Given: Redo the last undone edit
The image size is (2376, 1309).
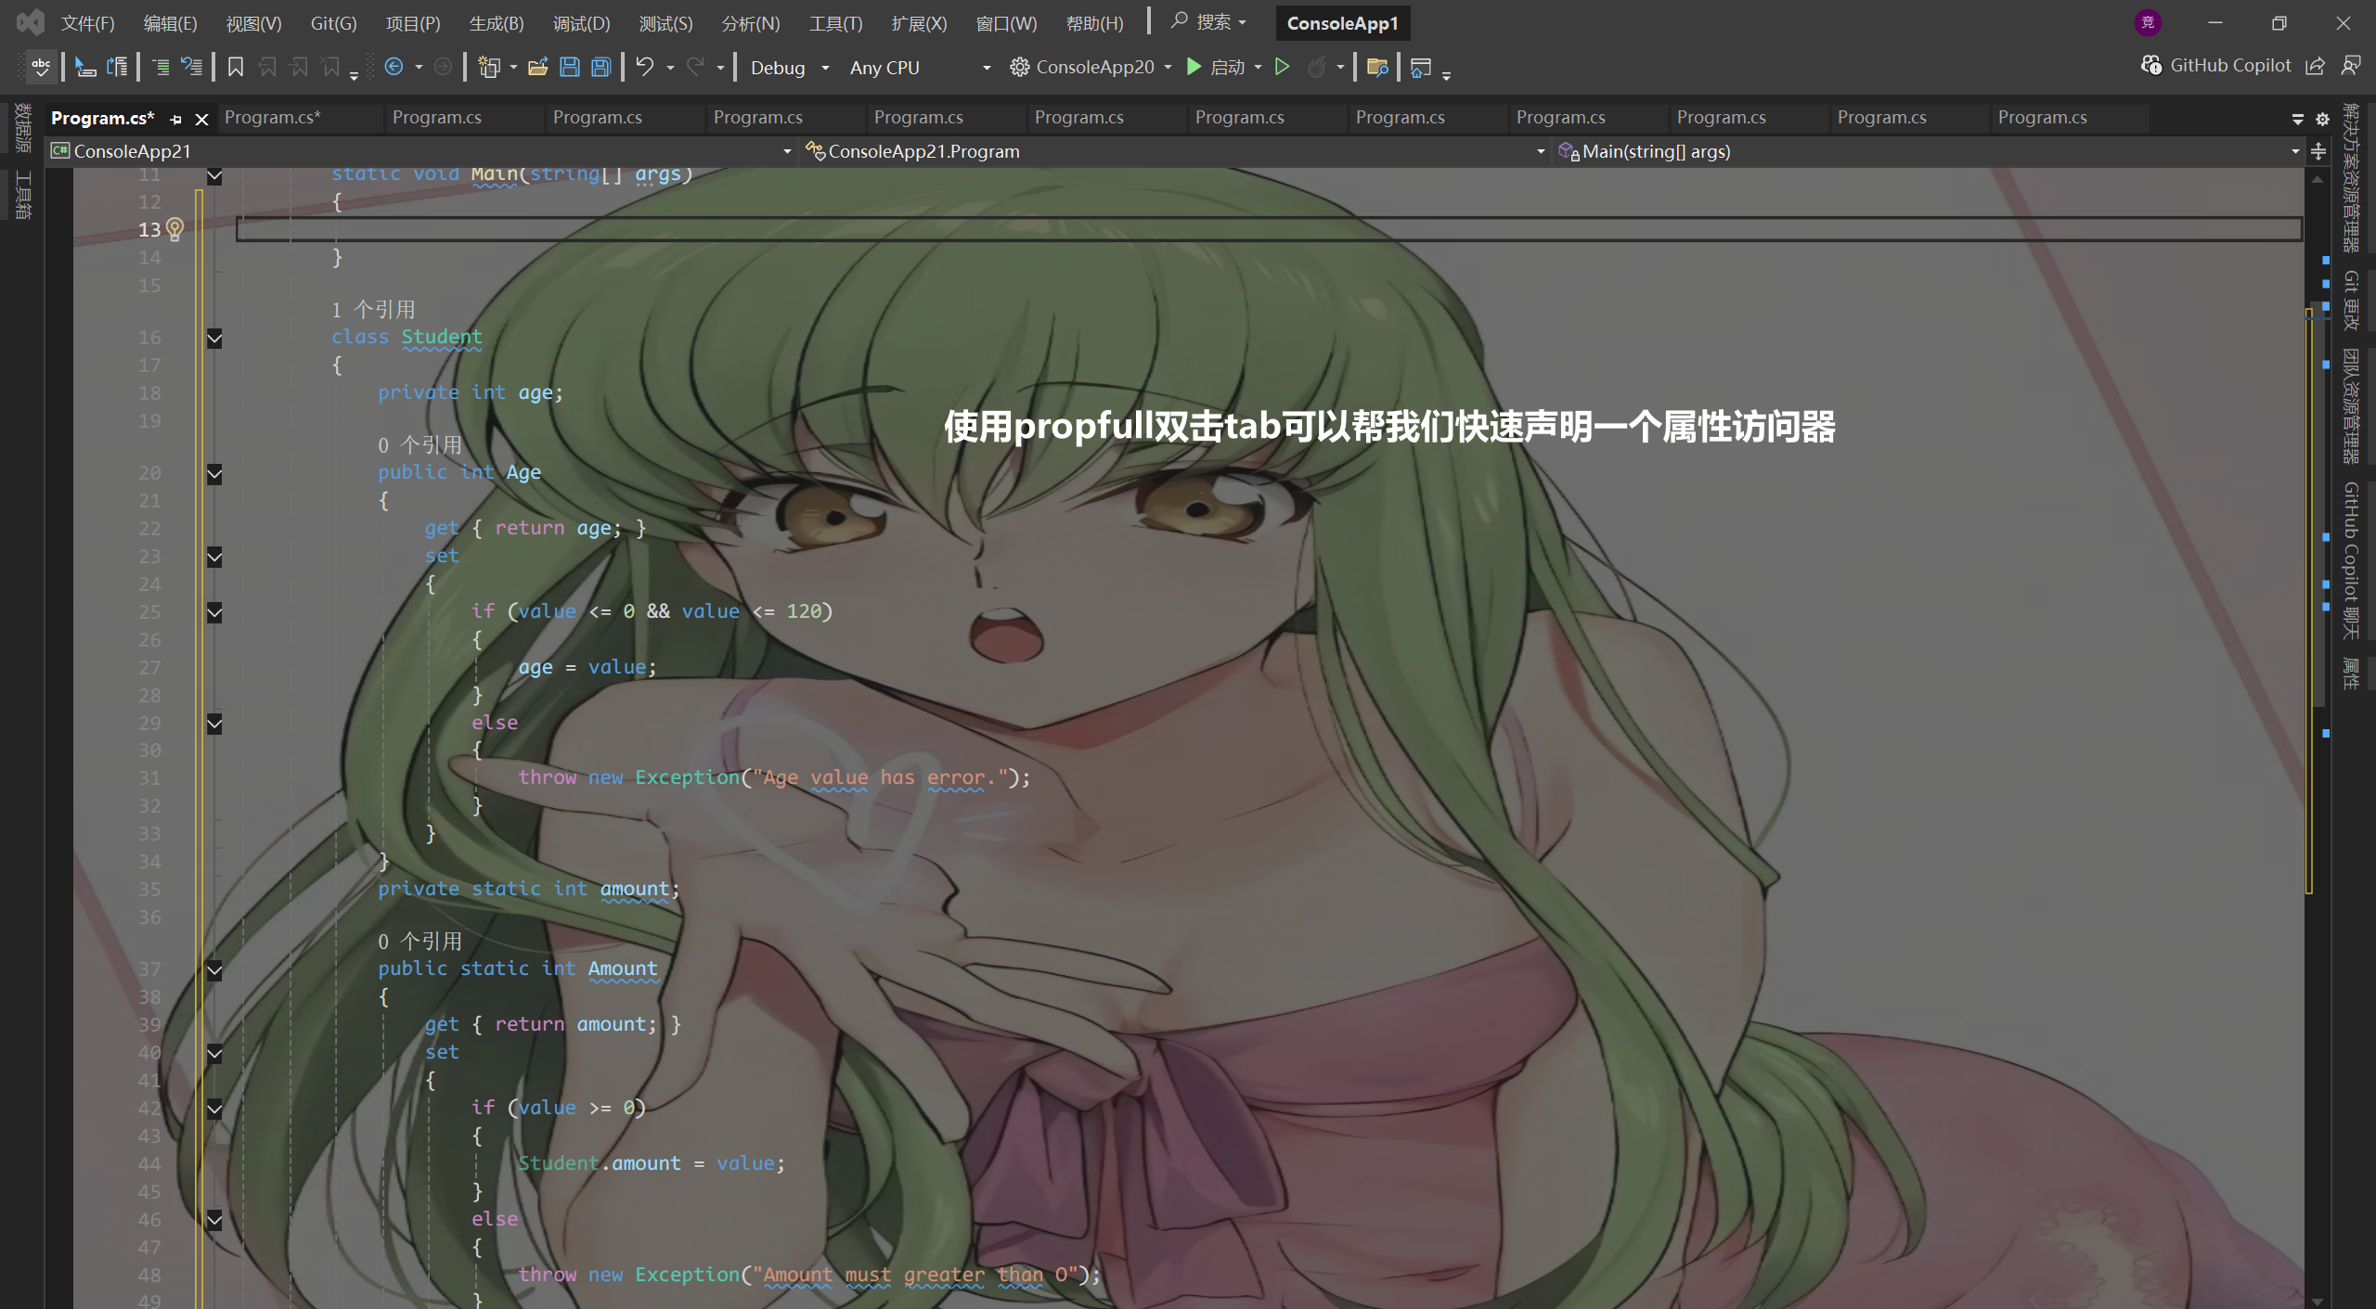Looking at the screenshot, I should [695, 67].
